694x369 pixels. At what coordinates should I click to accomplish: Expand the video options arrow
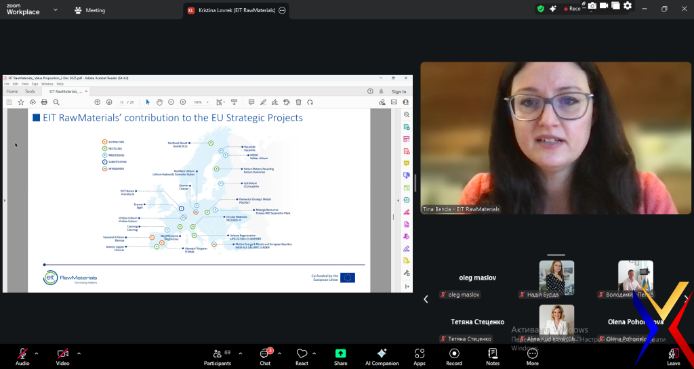79,353
